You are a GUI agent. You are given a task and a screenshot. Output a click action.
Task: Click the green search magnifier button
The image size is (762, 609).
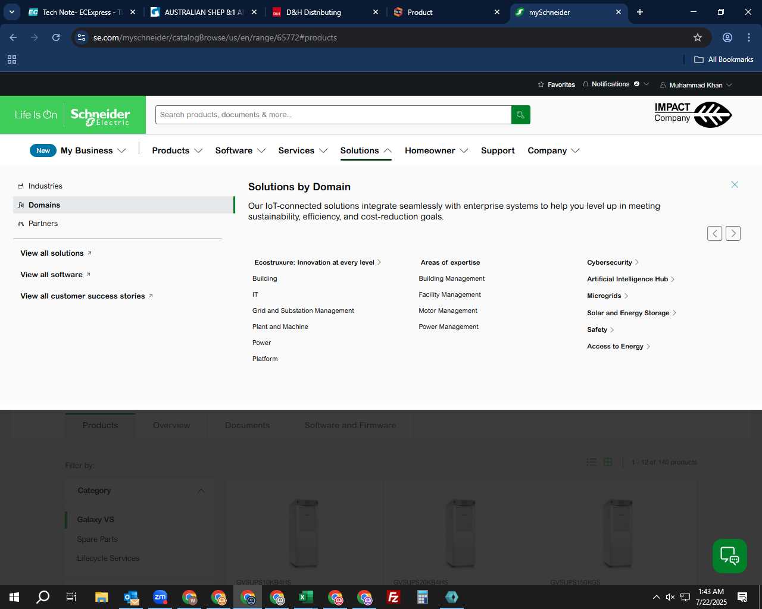(x=520, y=115)
